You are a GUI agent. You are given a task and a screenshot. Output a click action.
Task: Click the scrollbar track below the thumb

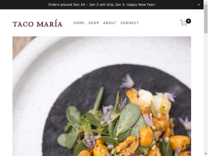pos(206,93)
